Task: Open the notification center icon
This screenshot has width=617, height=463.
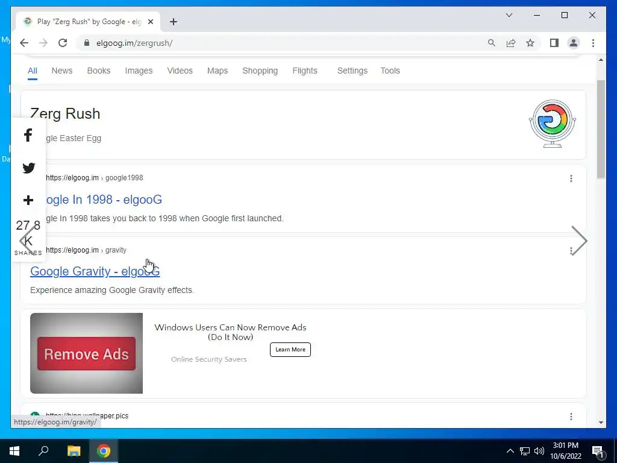Action: point(598,452)
